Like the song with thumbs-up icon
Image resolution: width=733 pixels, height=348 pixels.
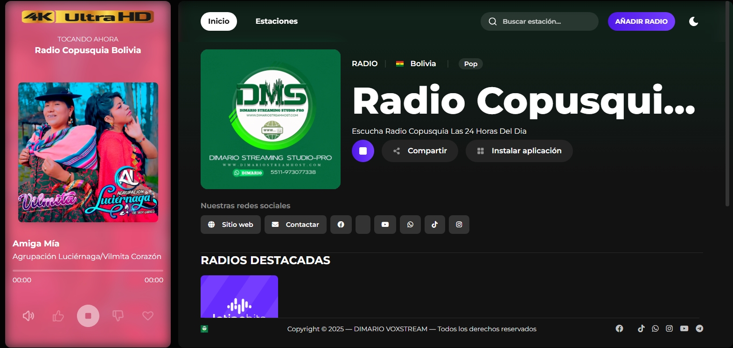tap(58, 316)
